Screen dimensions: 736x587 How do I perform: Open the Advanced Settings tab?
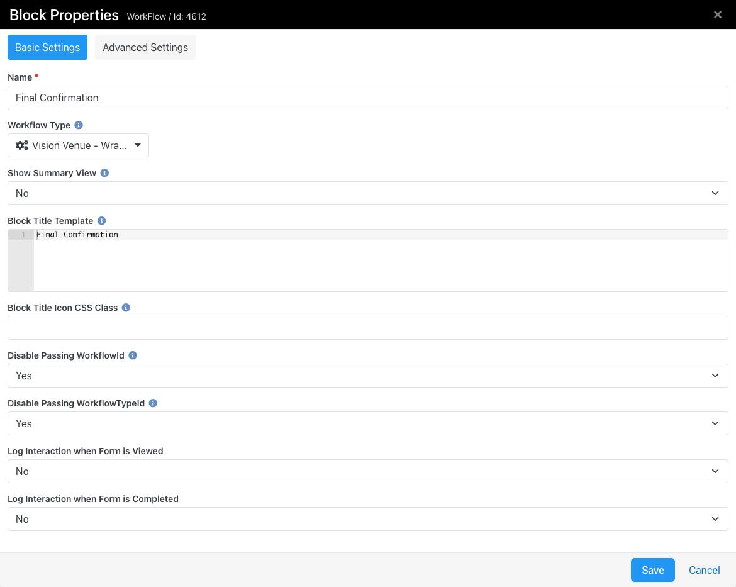click(145, 47)
